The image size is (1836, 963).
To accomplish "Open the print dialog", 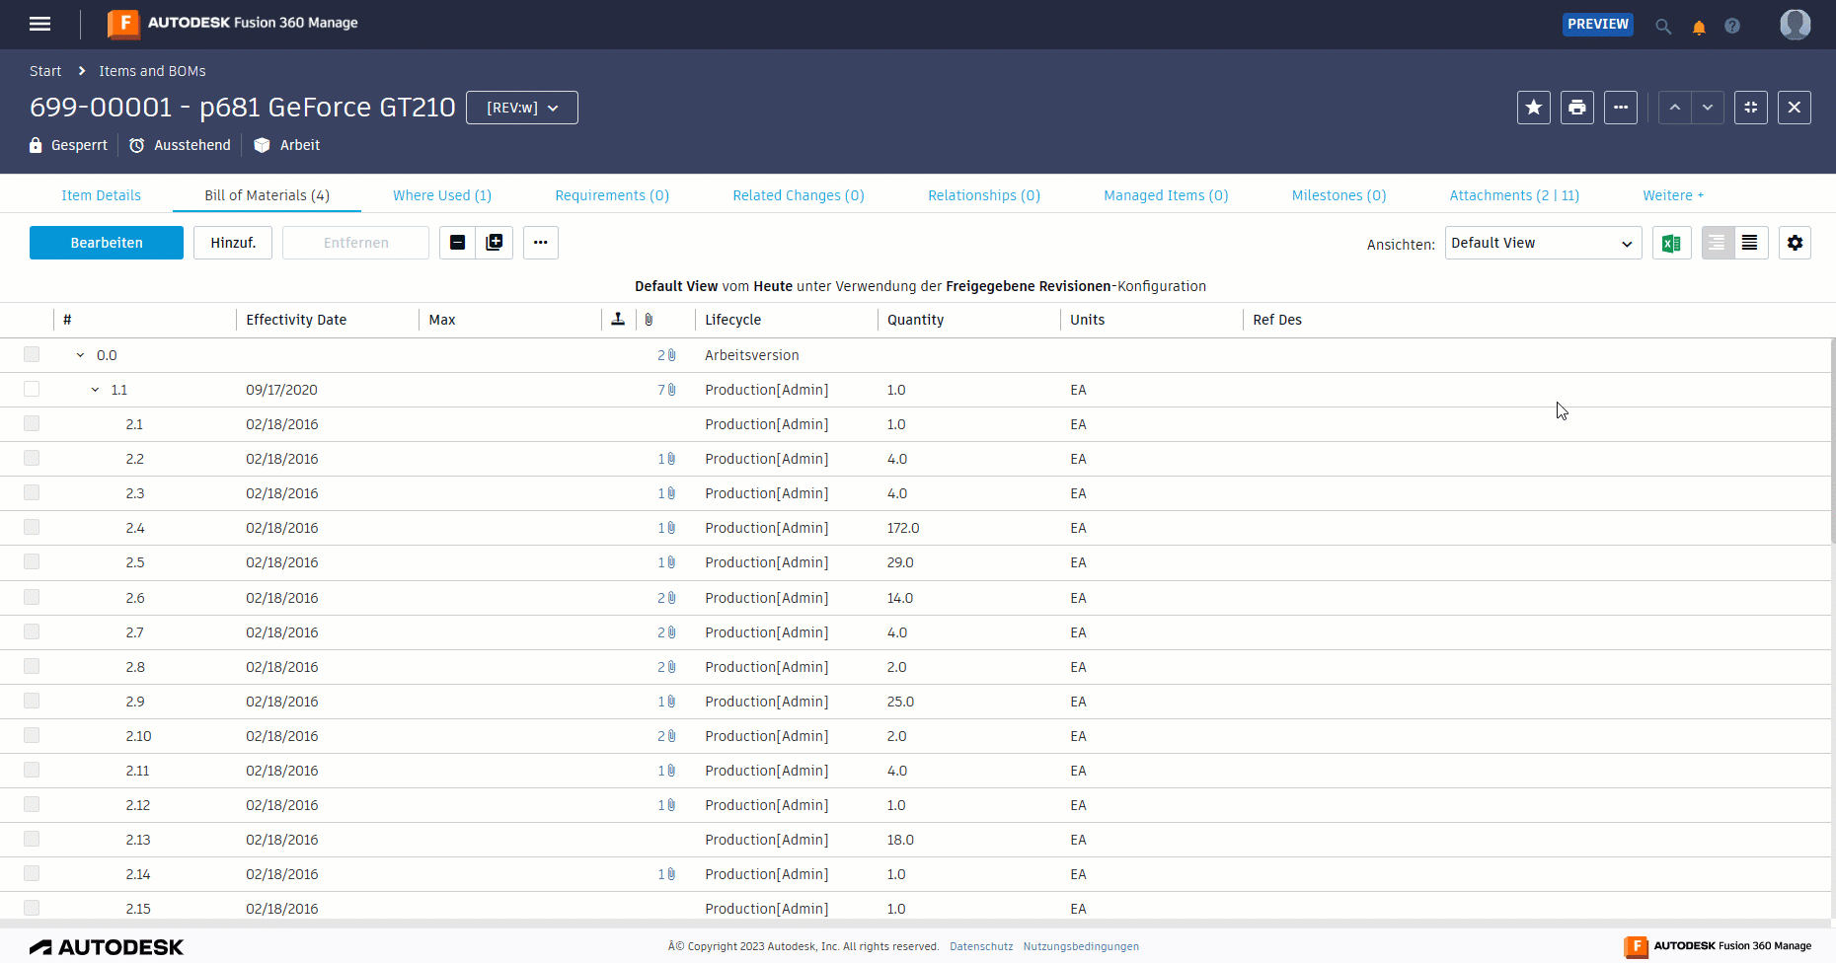I will (1576, 108).
